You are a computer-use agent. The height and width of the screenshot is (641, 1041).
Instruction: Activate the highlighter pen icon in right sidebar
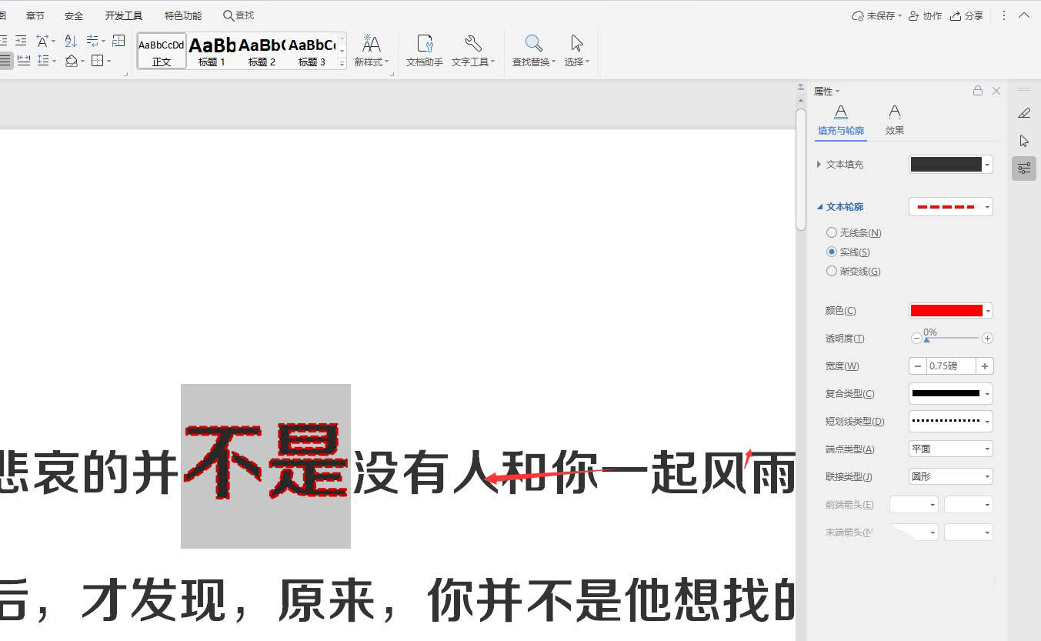pos(1024,113)
